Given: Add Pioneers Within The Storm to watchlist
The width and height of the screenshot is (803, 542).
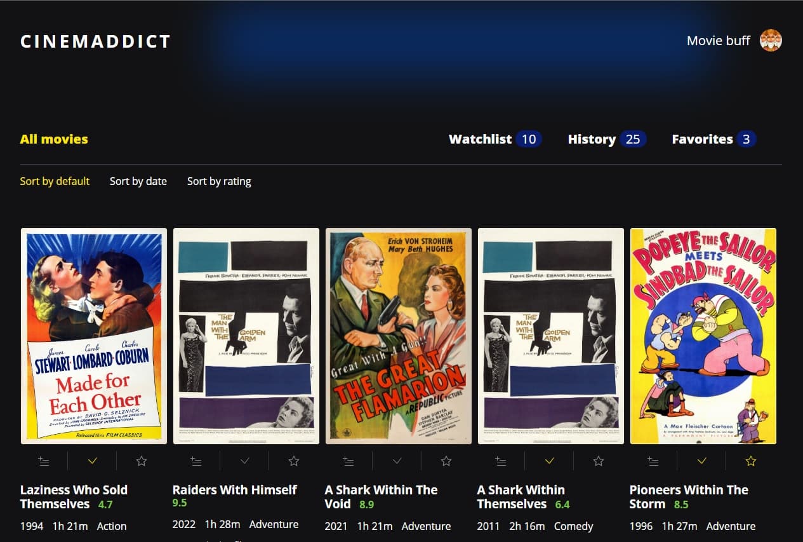Looking at the screenshot, I should click(653, 461).
